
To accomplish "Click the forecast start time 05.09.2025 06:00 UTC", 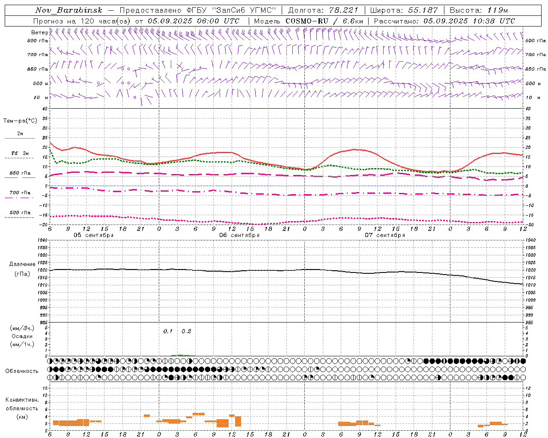I will pos(194,21).
